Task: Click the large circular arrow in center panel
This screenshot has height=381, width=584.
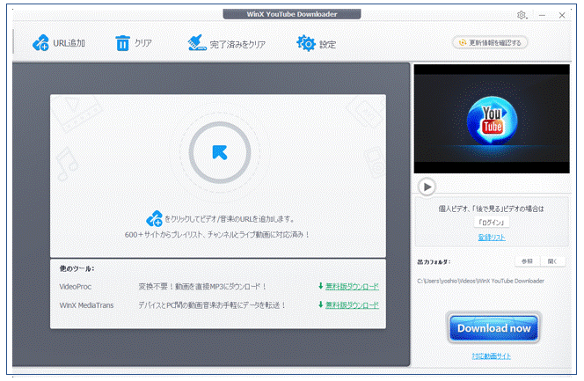Action: click(219, 152)
